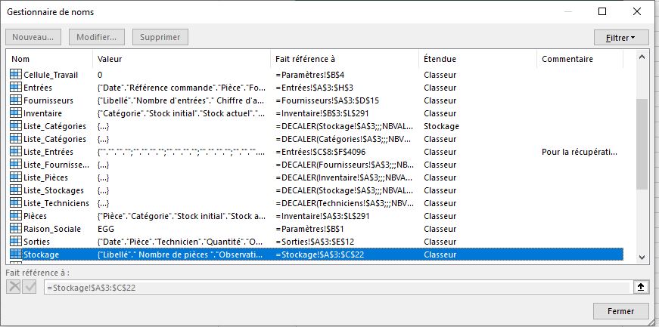Click the Supprimer button
659x327 pixels.
(x=160, y=37)
